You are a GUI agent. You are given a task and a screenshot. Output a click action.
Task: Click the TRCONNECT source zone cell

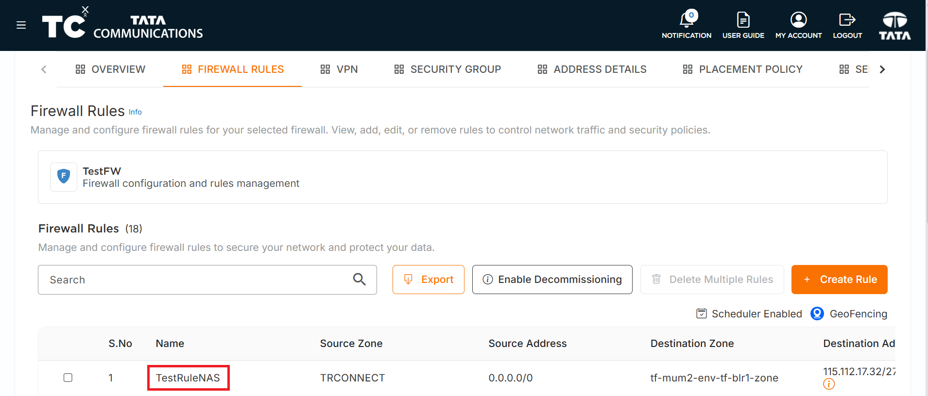click(x=352, y=378)
